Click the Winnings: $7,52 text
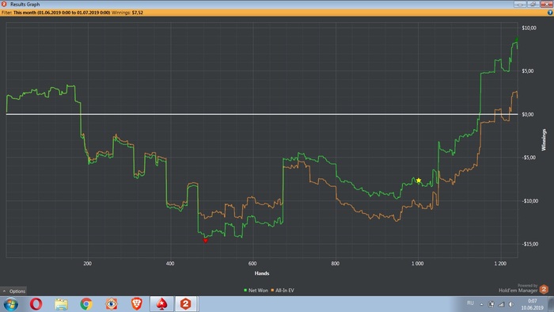Image resolution: width=554 pixels, height=312 pixels. pyautogui.click(x=127, y=13)
